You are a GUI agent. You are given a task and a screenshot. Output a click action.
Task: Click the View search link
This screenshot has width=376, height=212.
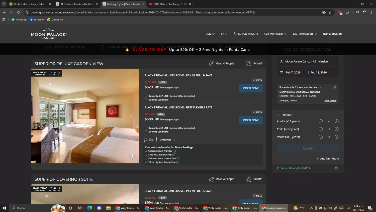330,100
